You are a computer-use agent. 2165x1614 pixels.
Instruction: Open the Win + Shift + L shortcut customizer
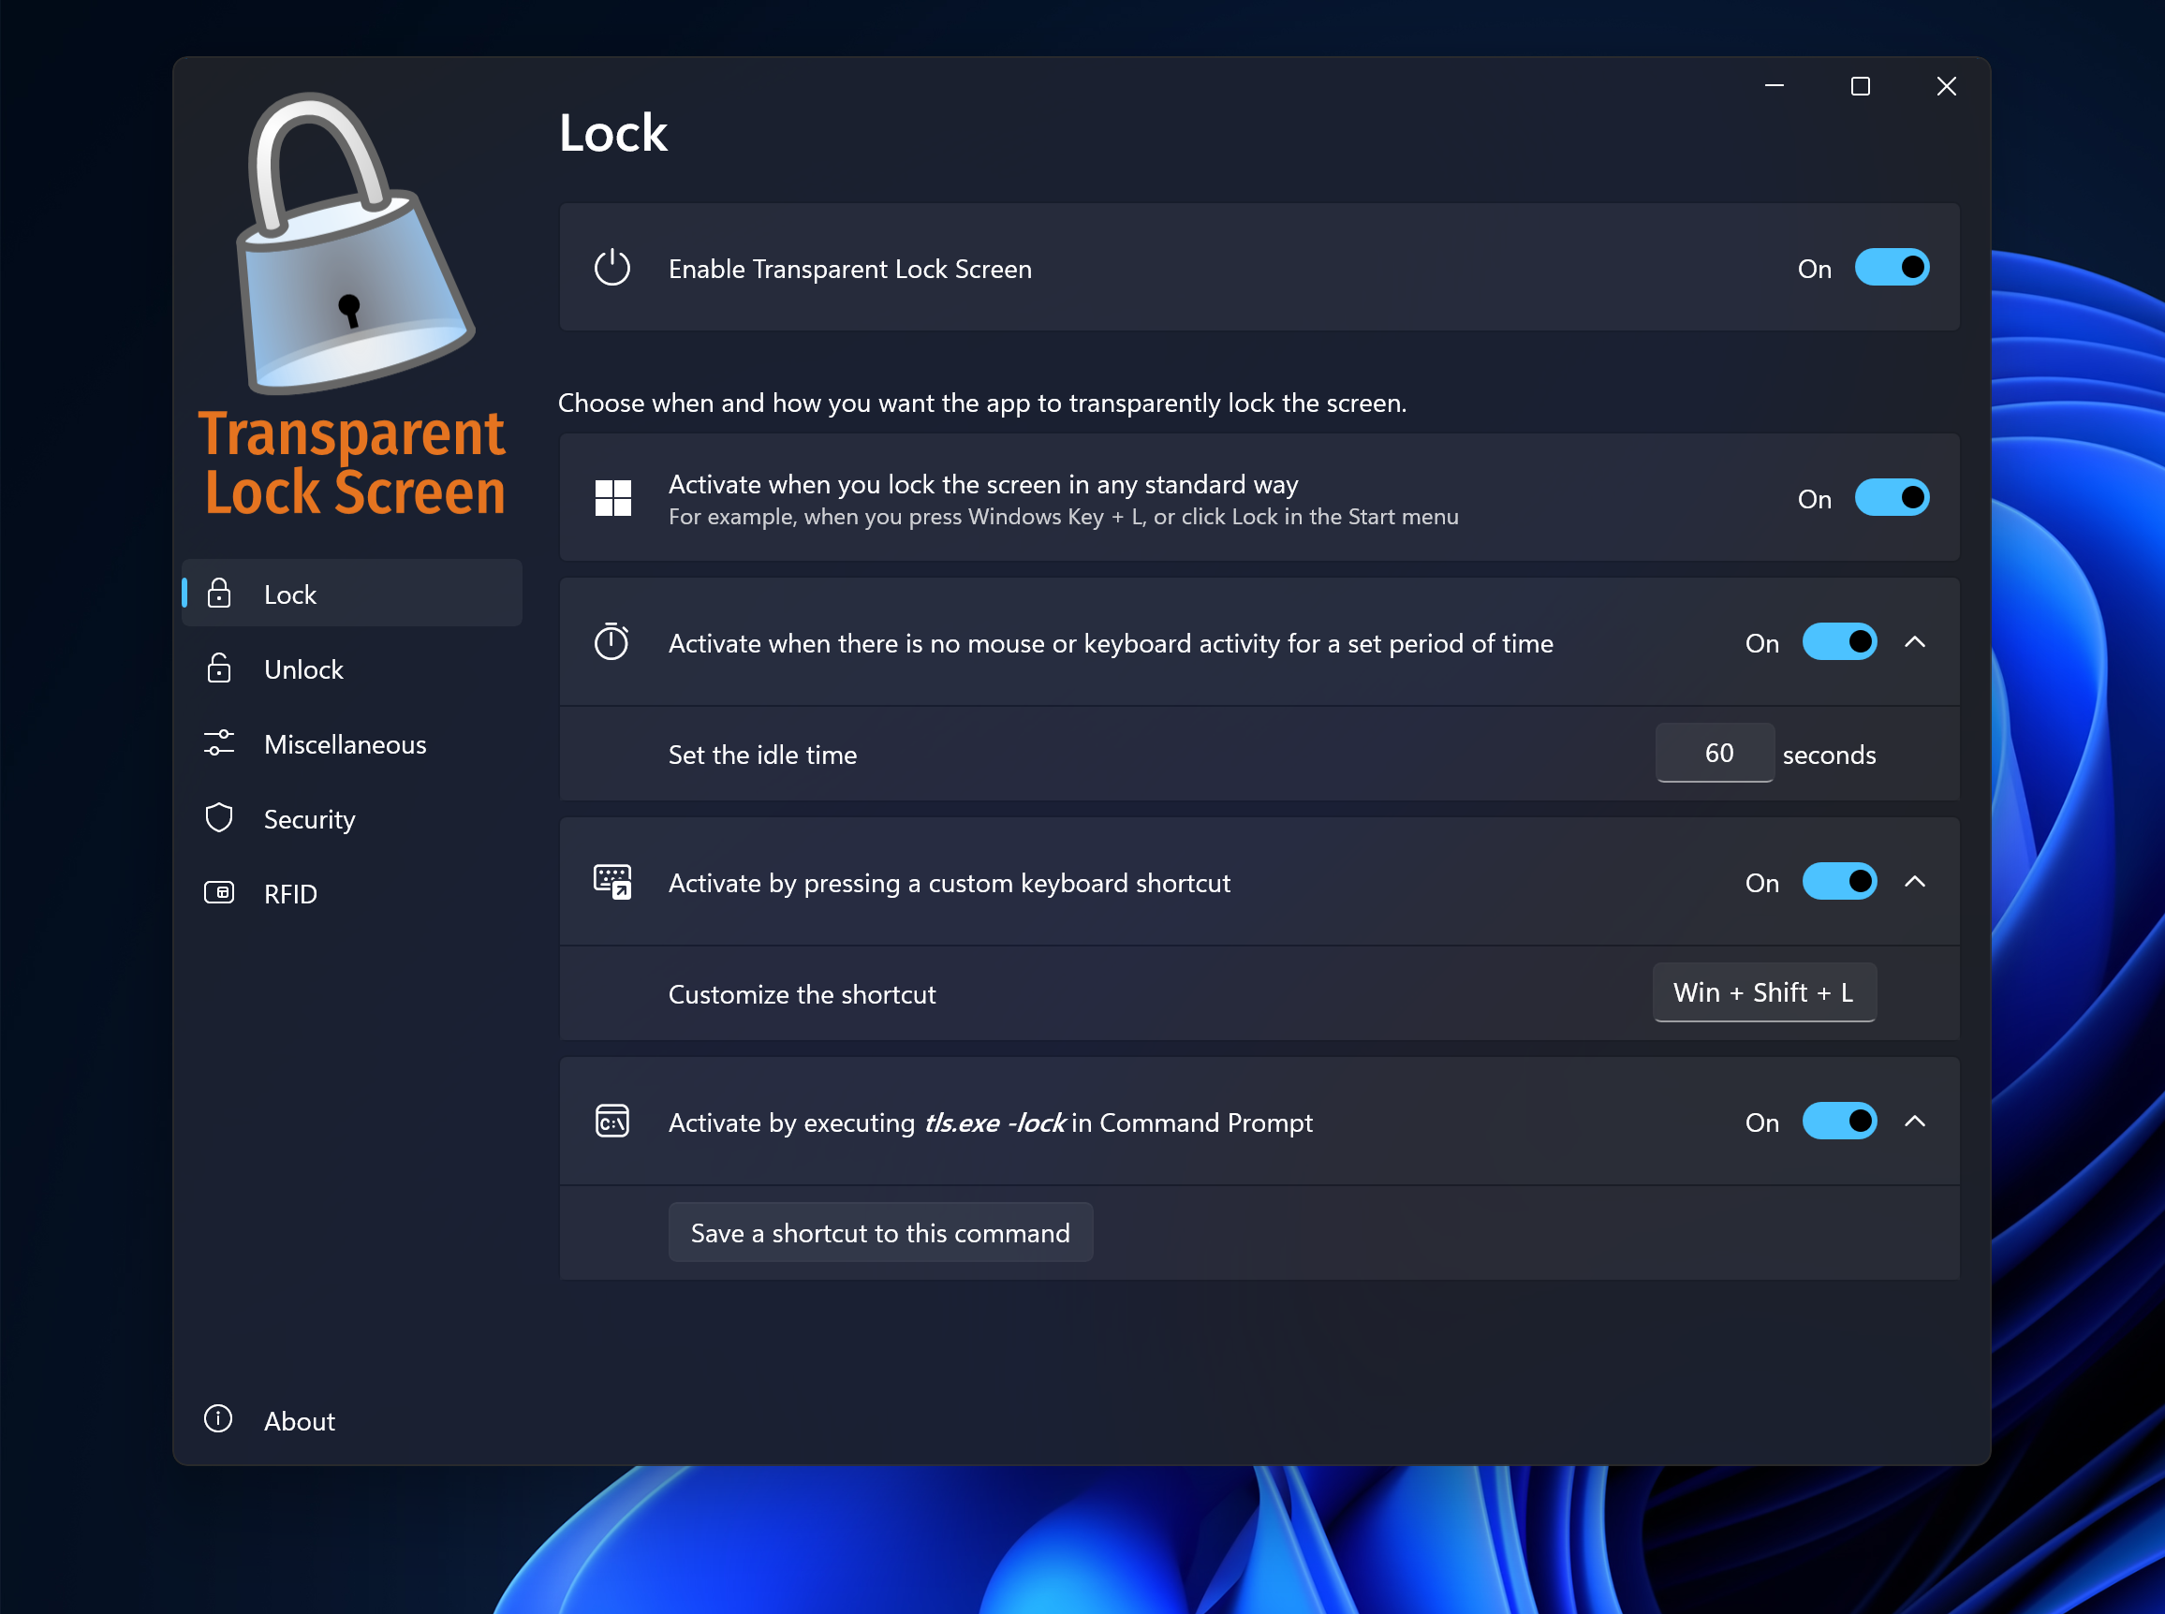click(x=1762, y=992)
